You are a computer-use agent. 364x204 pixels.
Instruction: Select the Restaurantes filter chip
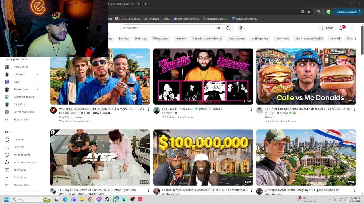click(x=237, y=39)
